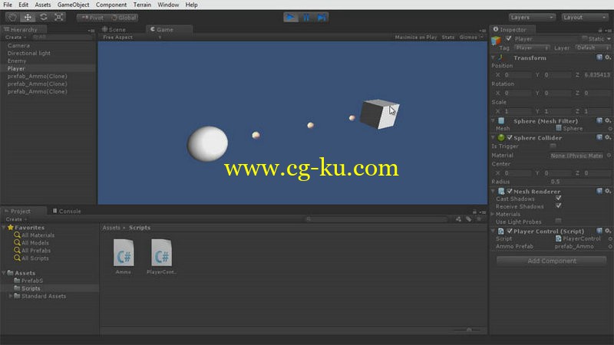614x345 pixels.
Task: Click the Play button
Action: [x=291, y=17]
